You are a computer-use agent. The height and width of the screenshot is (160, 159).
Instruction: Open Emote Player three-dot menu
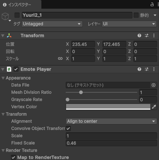tap(154, 69)
